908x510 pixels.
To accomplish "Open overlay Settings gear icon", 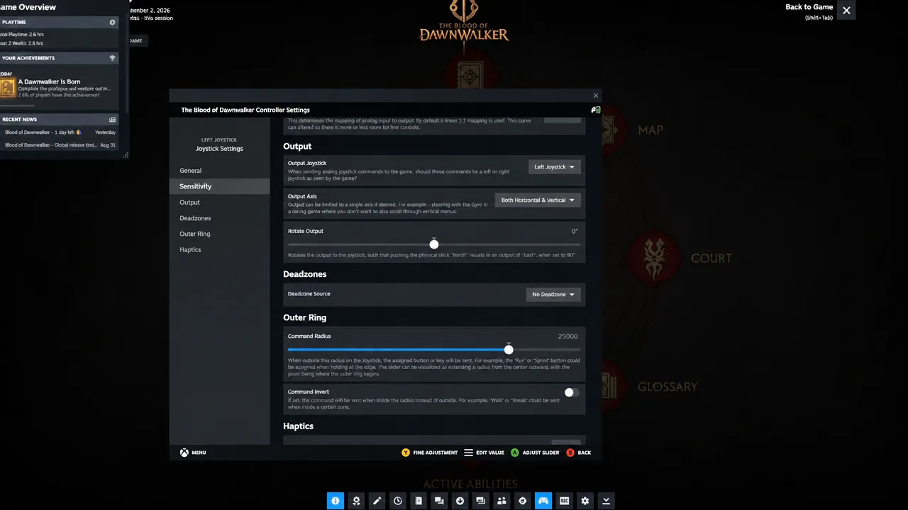I will click(x=585, y=501).
